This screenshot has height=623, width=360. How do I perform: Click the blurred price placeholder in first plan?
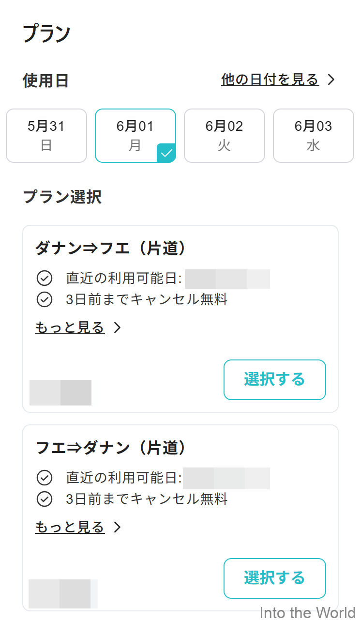pyautogui.click(x=61, y=392)
